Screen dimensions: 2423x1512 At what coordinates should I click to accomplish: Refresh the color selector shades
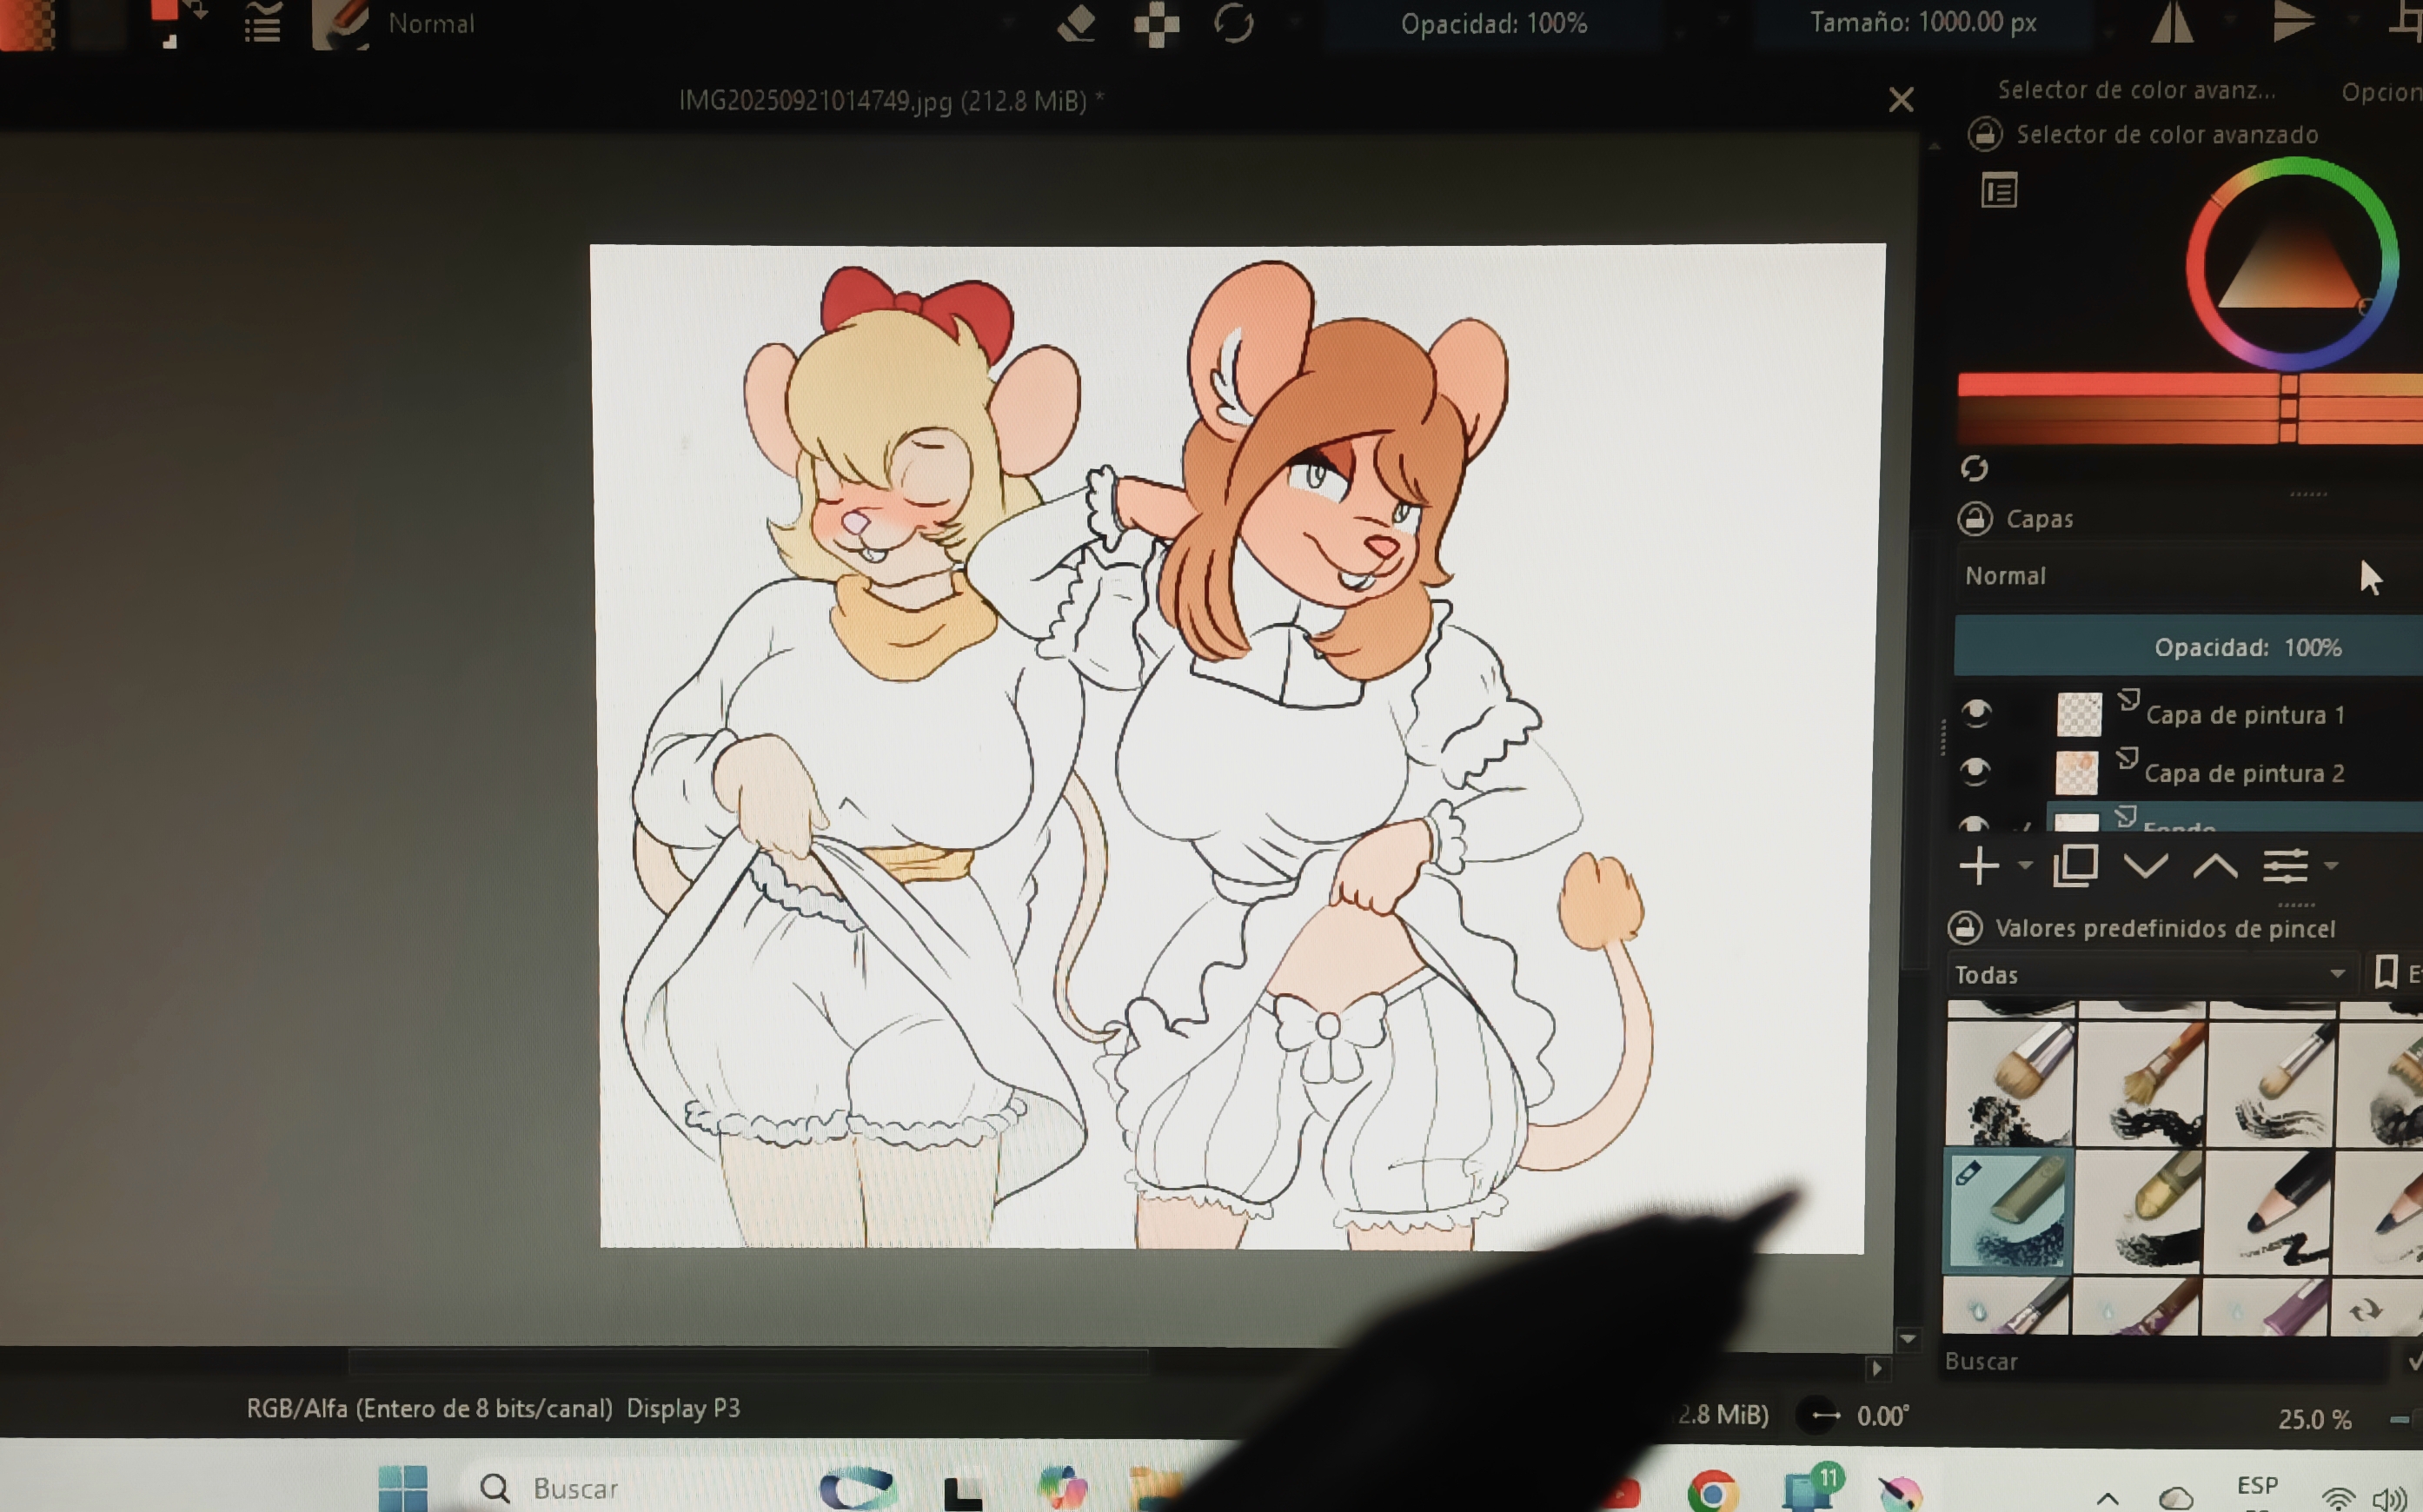point(1974,468)
